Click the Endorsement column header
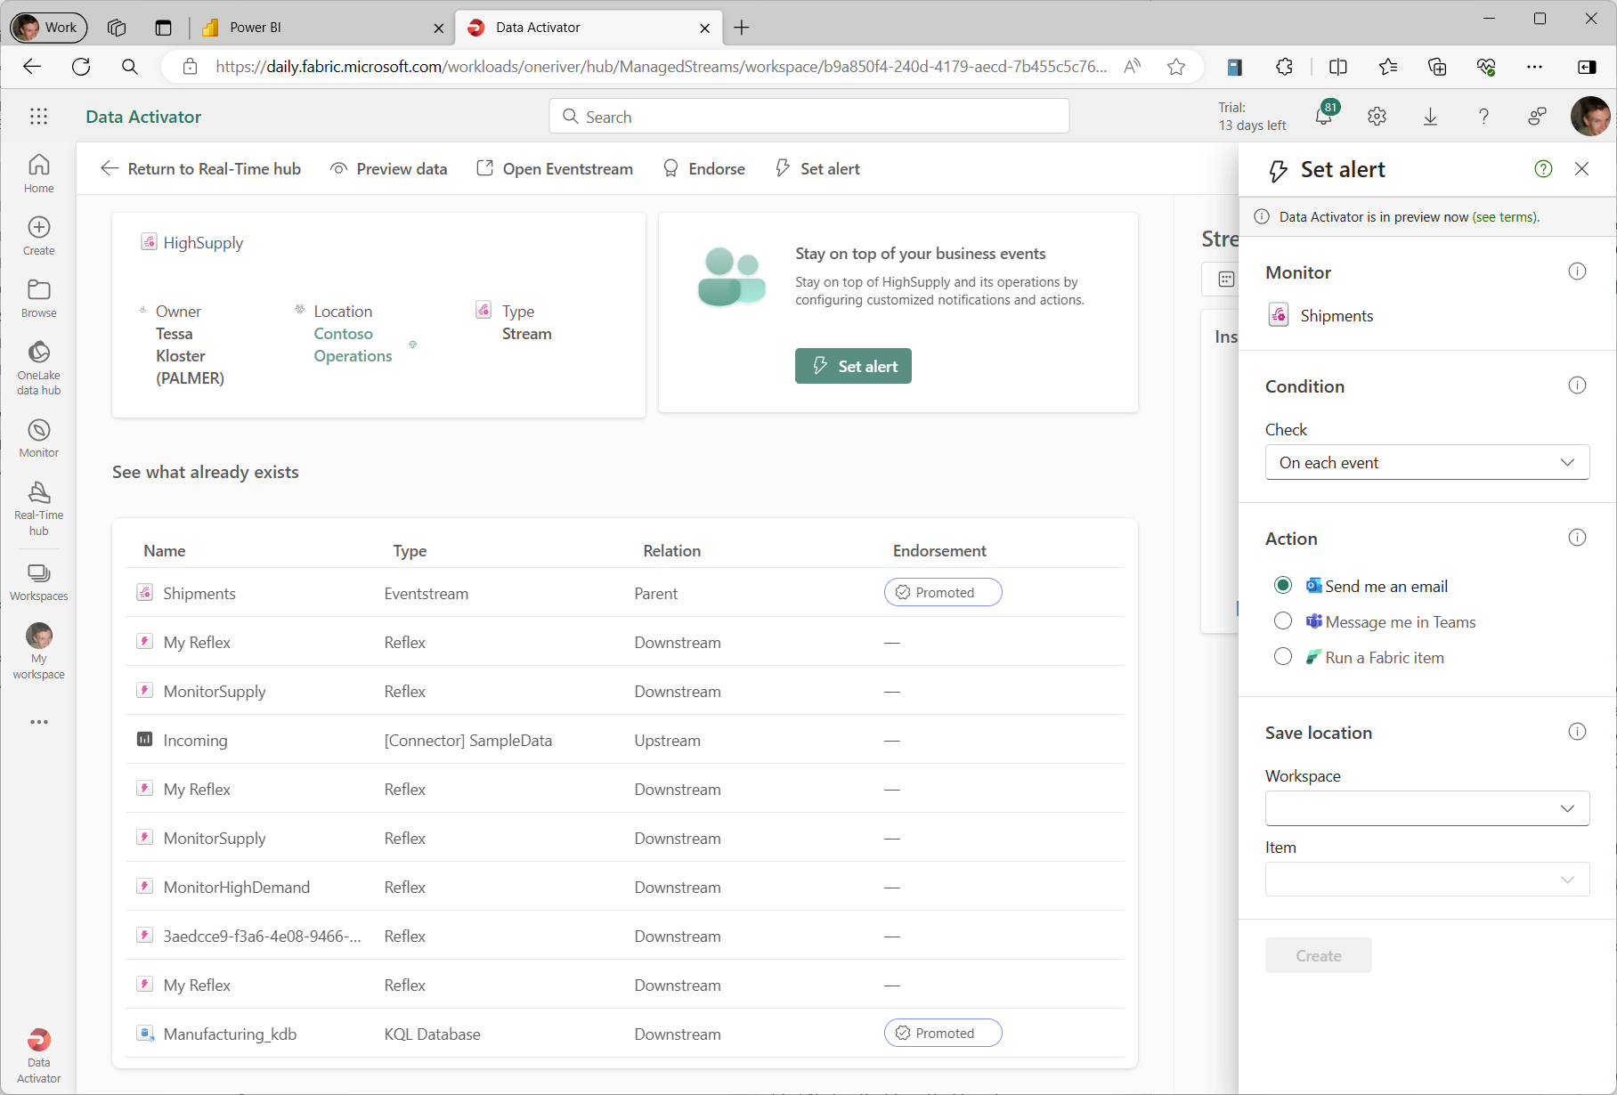The width and height of the screenshot is (1617, 1095). click(x=939, y=551)
